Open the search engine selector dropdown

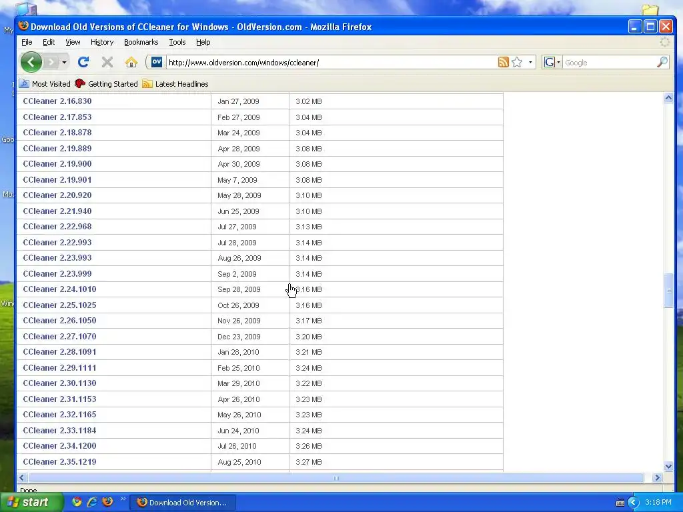pyautogui.click(x=552, y=62)
